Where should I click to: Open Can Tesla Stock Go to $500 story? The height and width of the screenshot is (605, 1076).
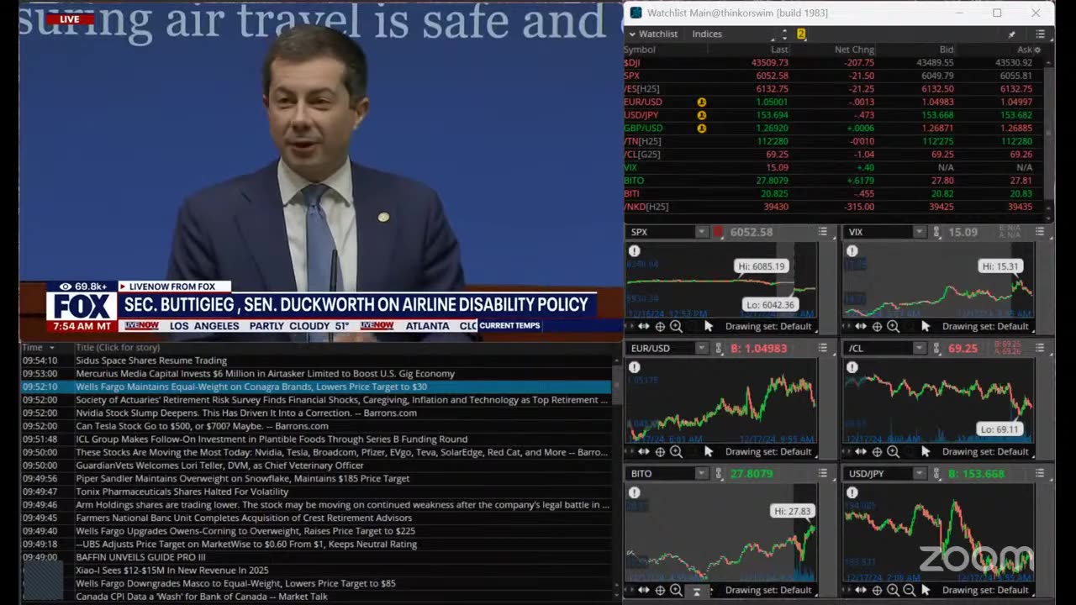(202, 426)
